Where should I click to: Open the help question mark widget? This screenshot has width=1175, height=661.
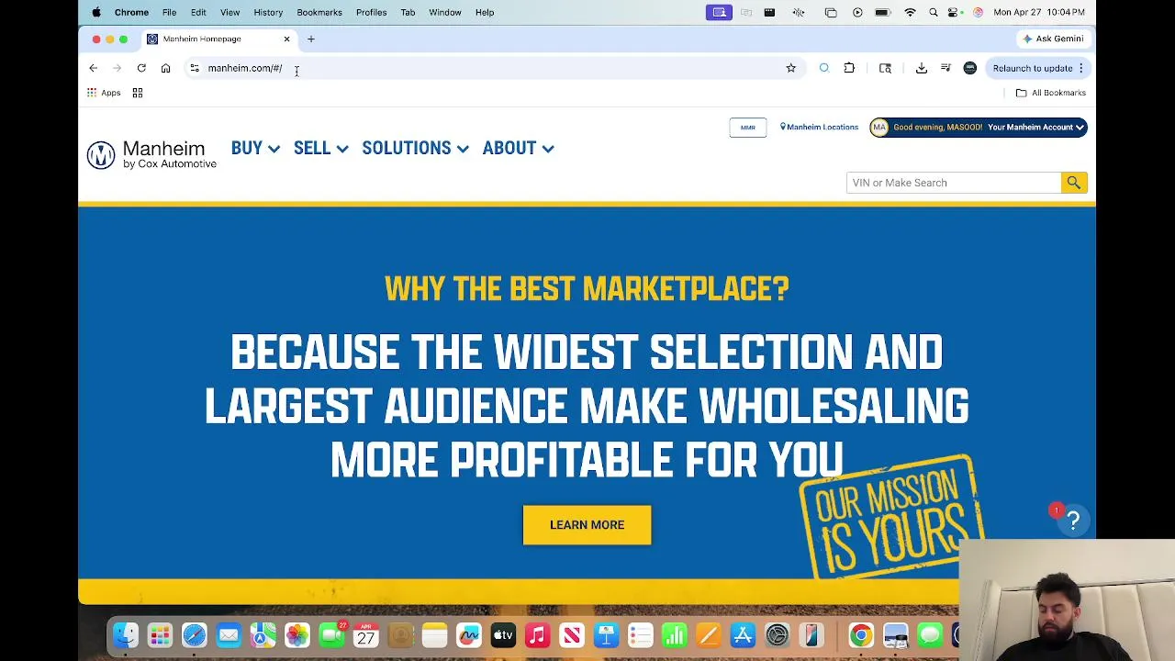1072,521
